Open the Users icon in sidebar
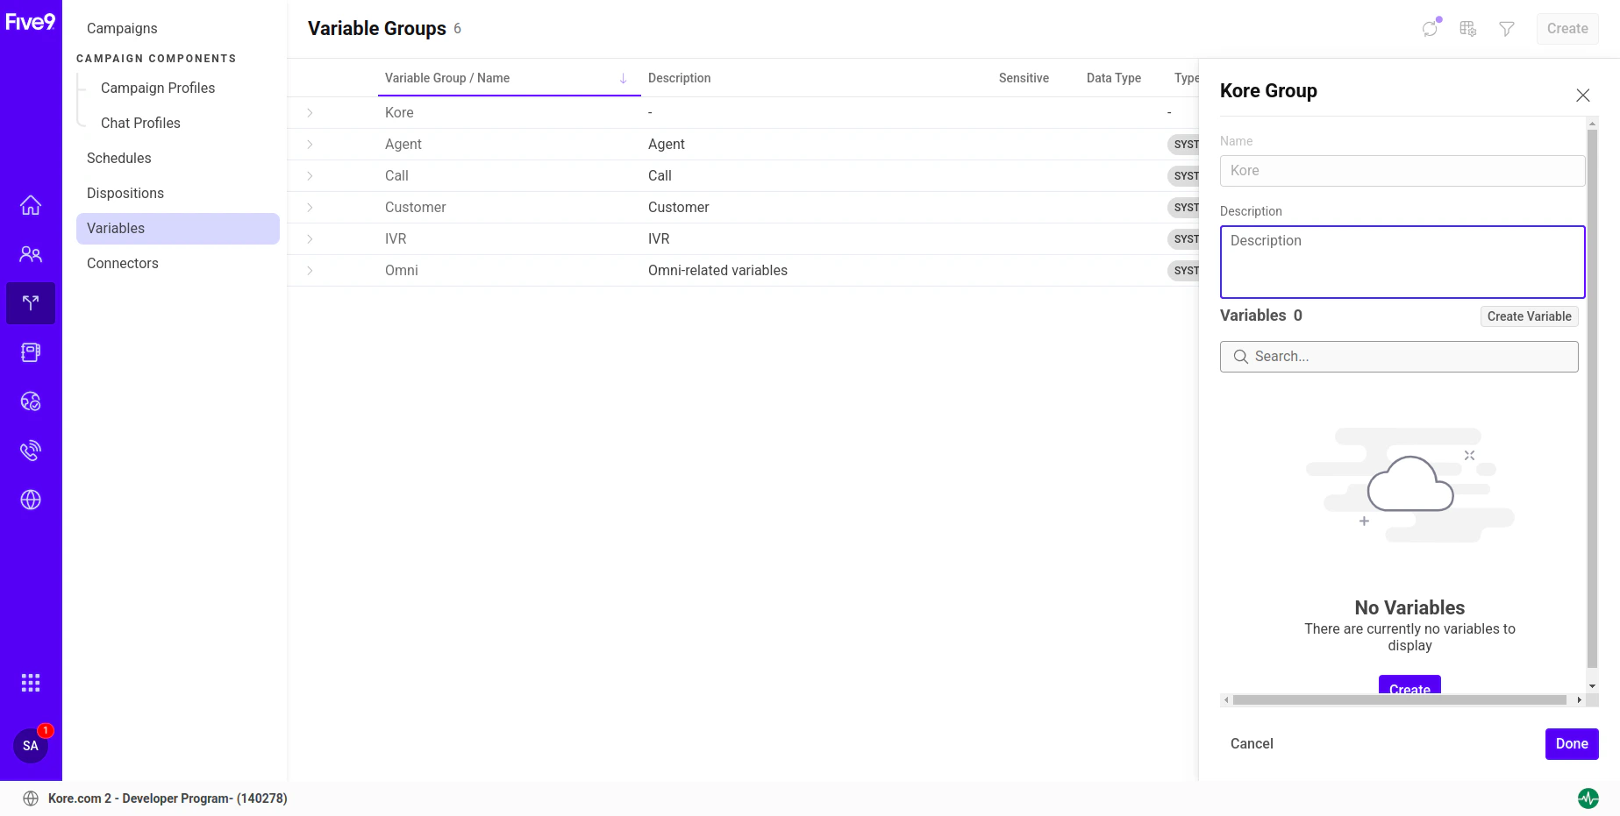This screenshot has height=816, width=1620. click(31, 254)
